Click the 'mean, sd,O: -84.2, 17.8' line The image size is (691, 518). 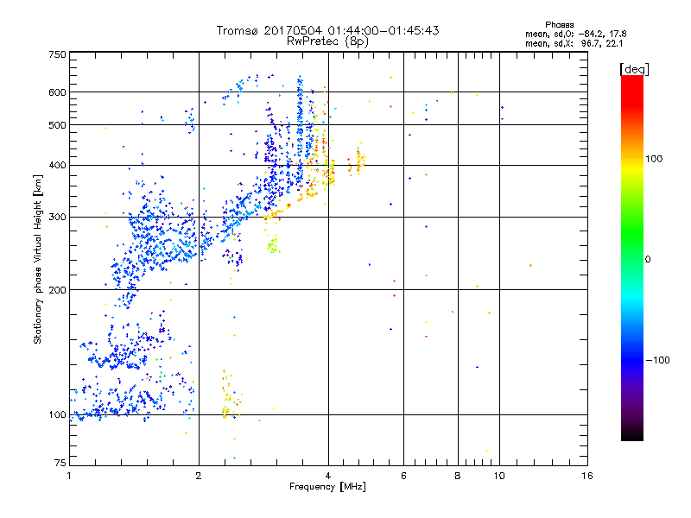(575, 34)
